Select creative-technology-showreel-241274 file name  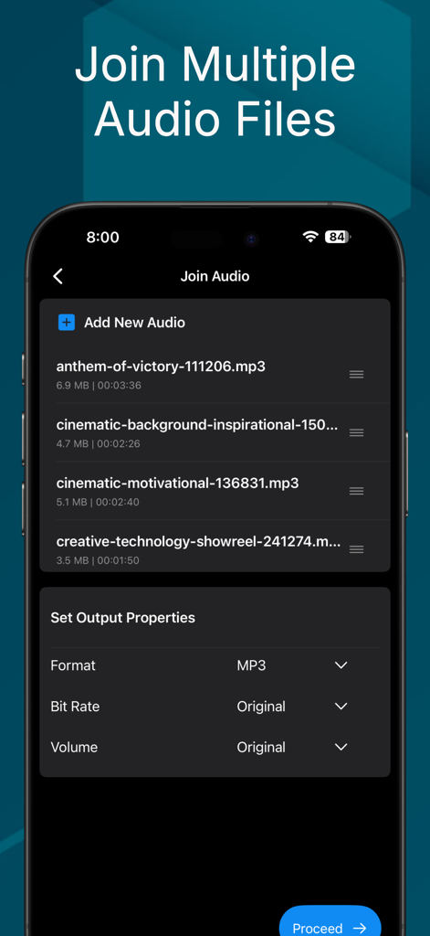coord(199,541)
